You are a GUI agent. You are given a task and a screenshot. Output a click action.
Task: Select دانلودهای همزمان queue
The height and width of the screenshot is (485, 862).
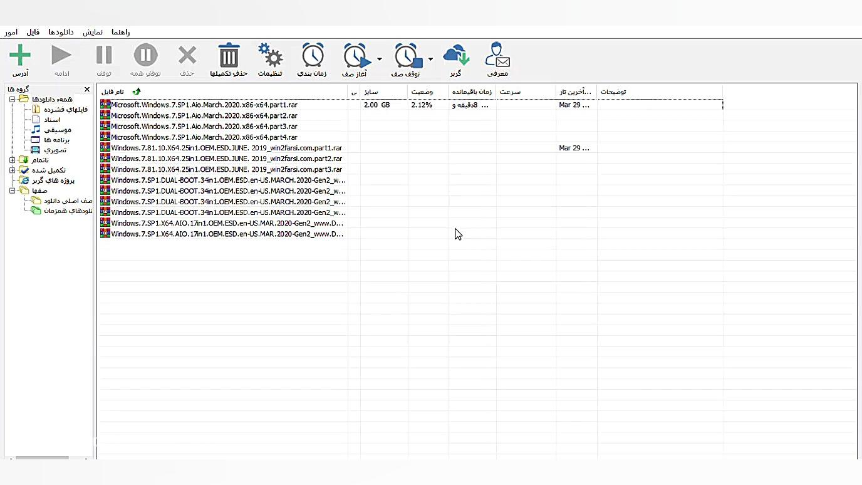click(68, 211)
